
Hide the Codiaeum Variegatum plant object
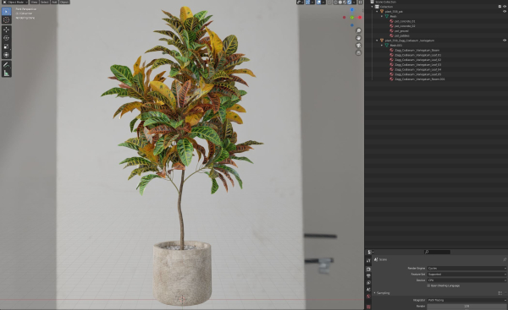(x=505, y=41)
